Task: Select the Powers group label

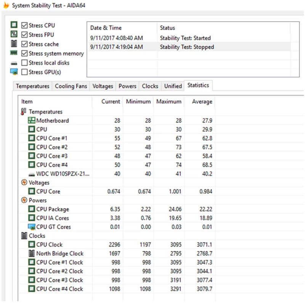Action: click(x=37, y=200)
